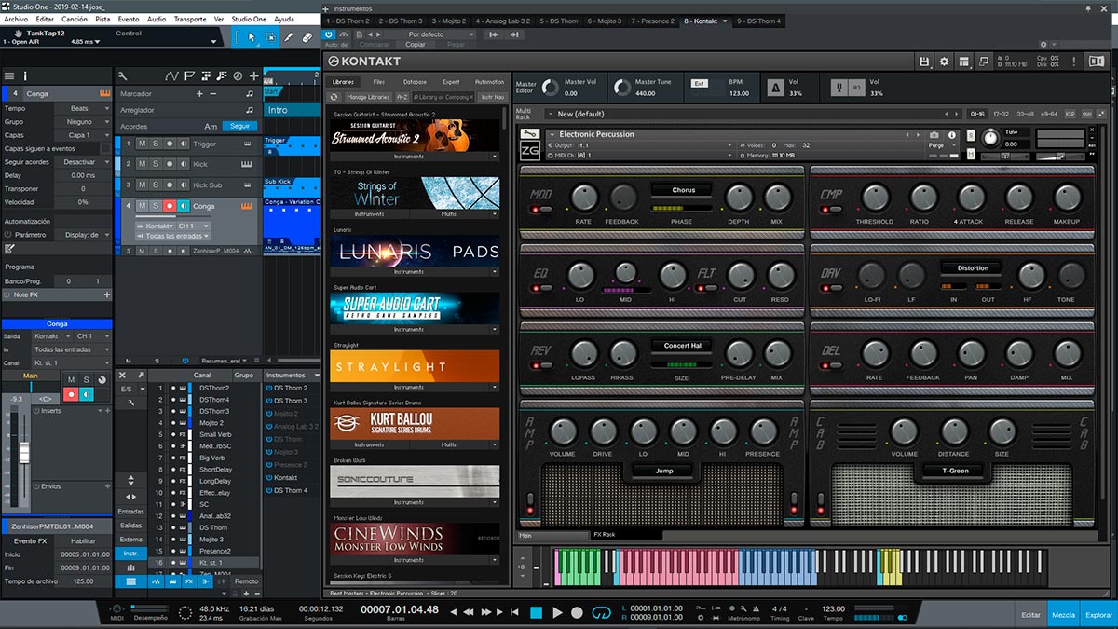Adjust the Master Vol knob in Kontakt
This screenshot has height=629, width=1118.
(x=551, y=88)
